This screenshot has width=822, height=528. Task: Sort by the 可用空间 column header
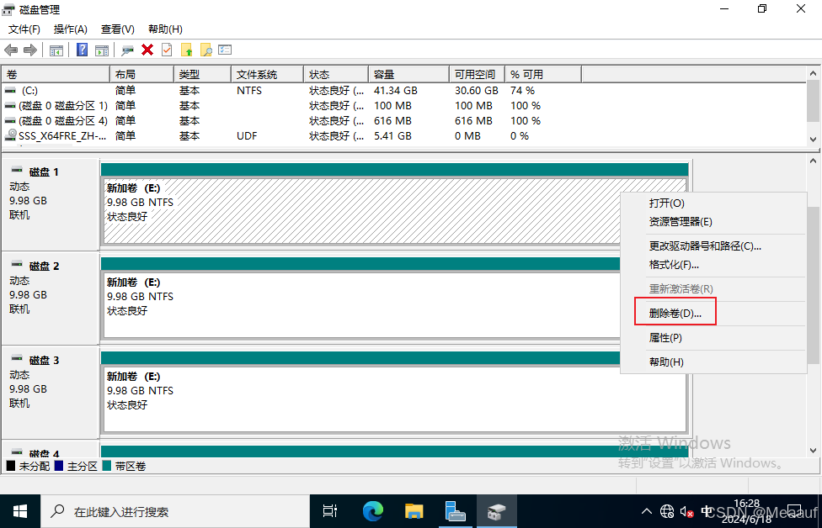(x=477, y=74)
